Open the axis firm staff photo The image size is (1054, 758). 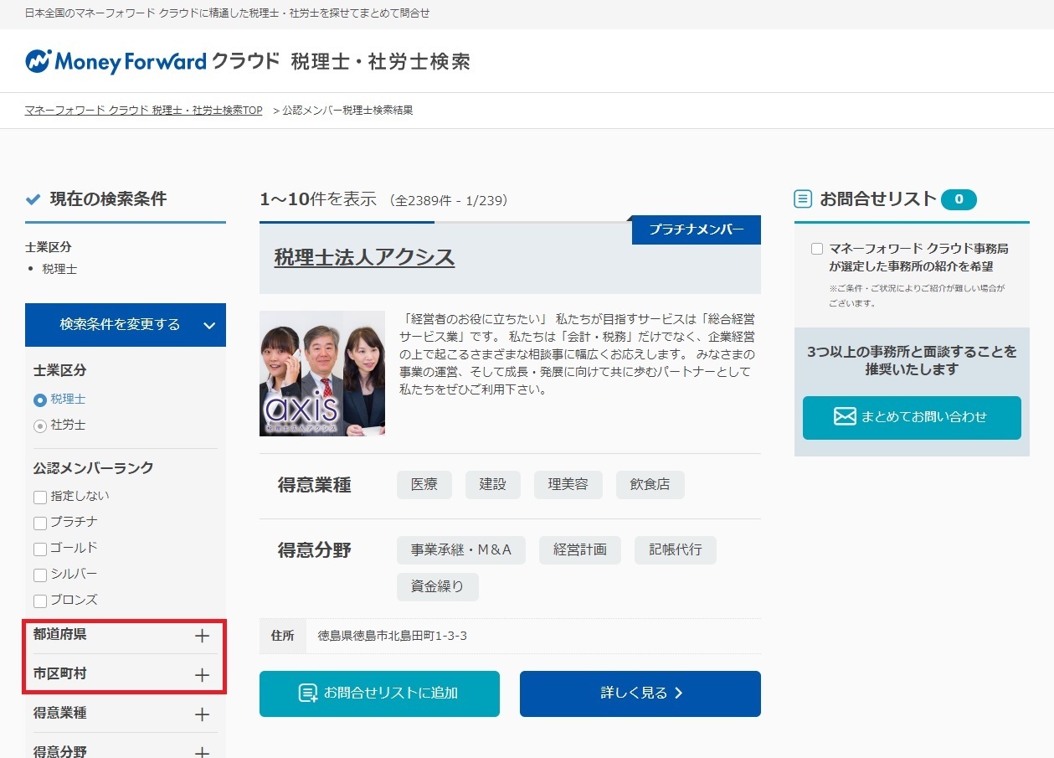click(x=322, y=374)
